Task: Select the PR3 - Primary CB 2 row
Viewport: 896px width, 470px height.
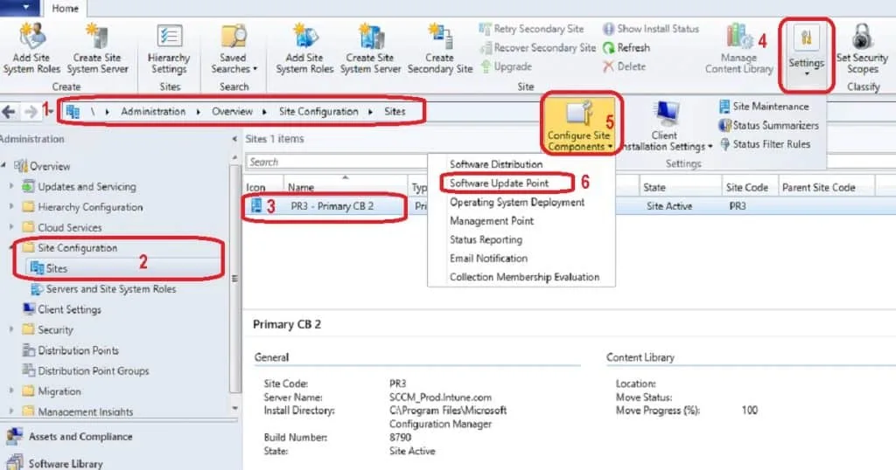Action: pos(331,206)
